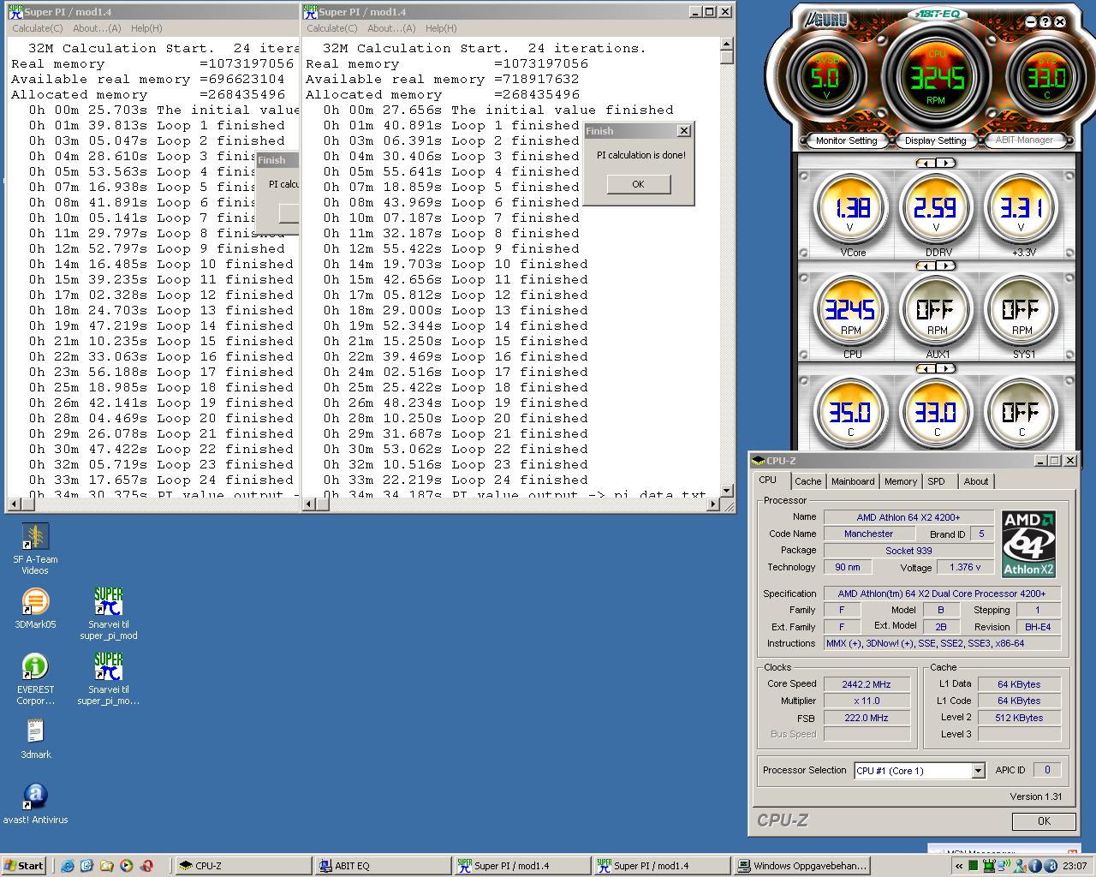1096x877 pixels.
Task: Select the avast! Antivirus desktop icon
Action: pos(35,803)
